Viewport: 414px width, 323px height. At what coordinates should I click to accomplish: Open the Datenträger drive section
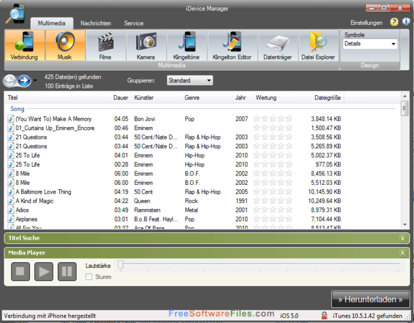(278, 45)
